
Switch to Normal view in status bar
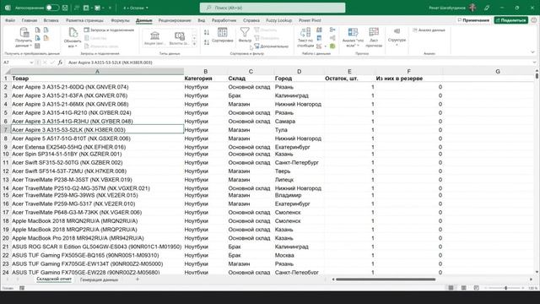[x=451, y=288]
